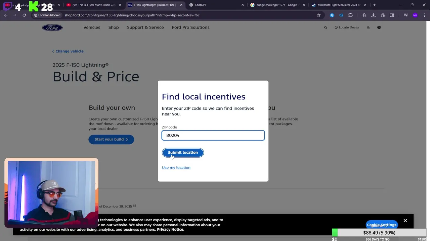Screen dimensions: 430x241
Task: Click the webcam overlay thumbnail
Action: [x=51, y=193]
